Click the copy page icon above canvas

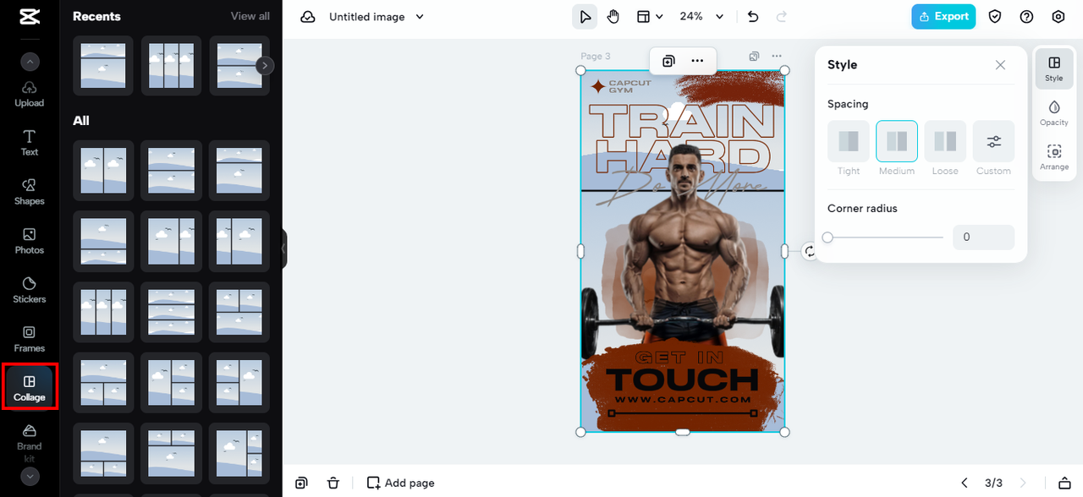click(x=754, y=57)
